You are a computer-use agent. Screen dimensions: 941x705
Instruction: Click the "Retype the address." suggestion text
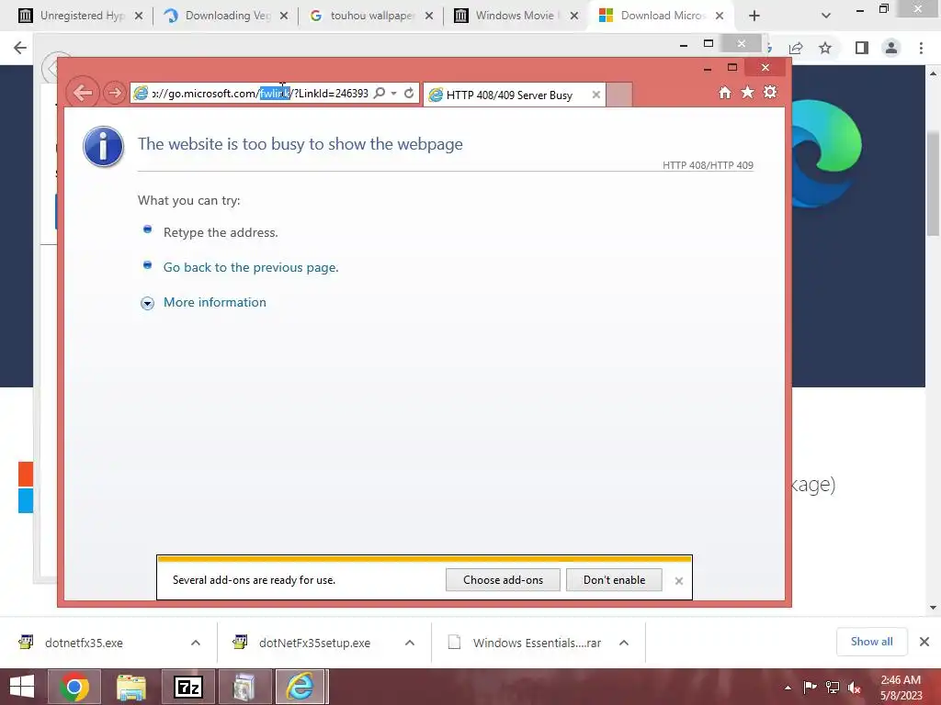[221, 232]
